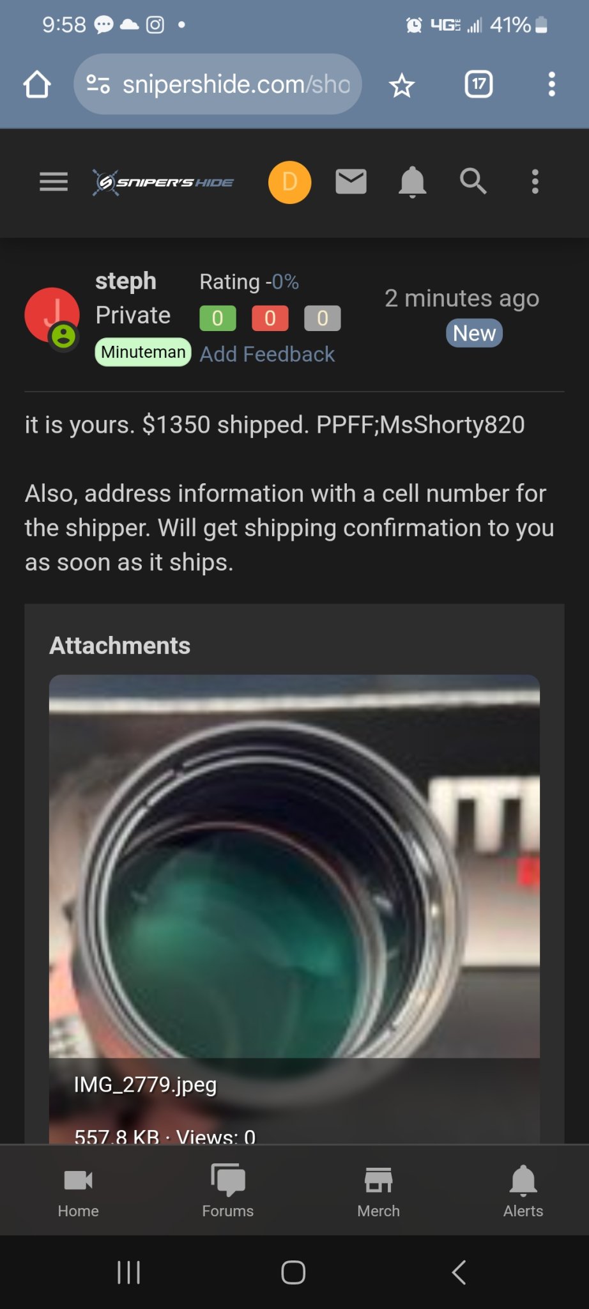Open the forum search magnifier
589x1309 pixels.
[x=473, y=182]
